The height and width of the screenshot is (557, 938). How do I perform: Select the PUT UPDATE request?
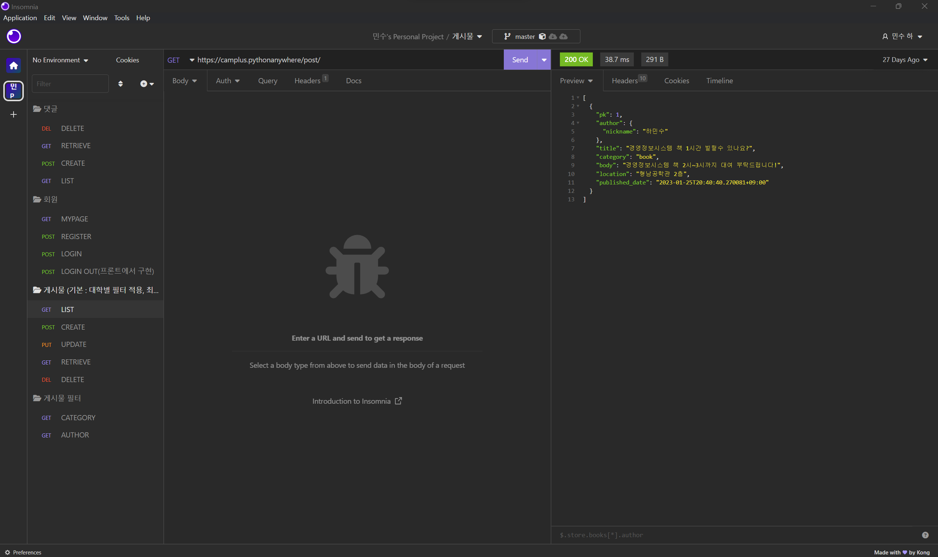[x=95, y=344]
